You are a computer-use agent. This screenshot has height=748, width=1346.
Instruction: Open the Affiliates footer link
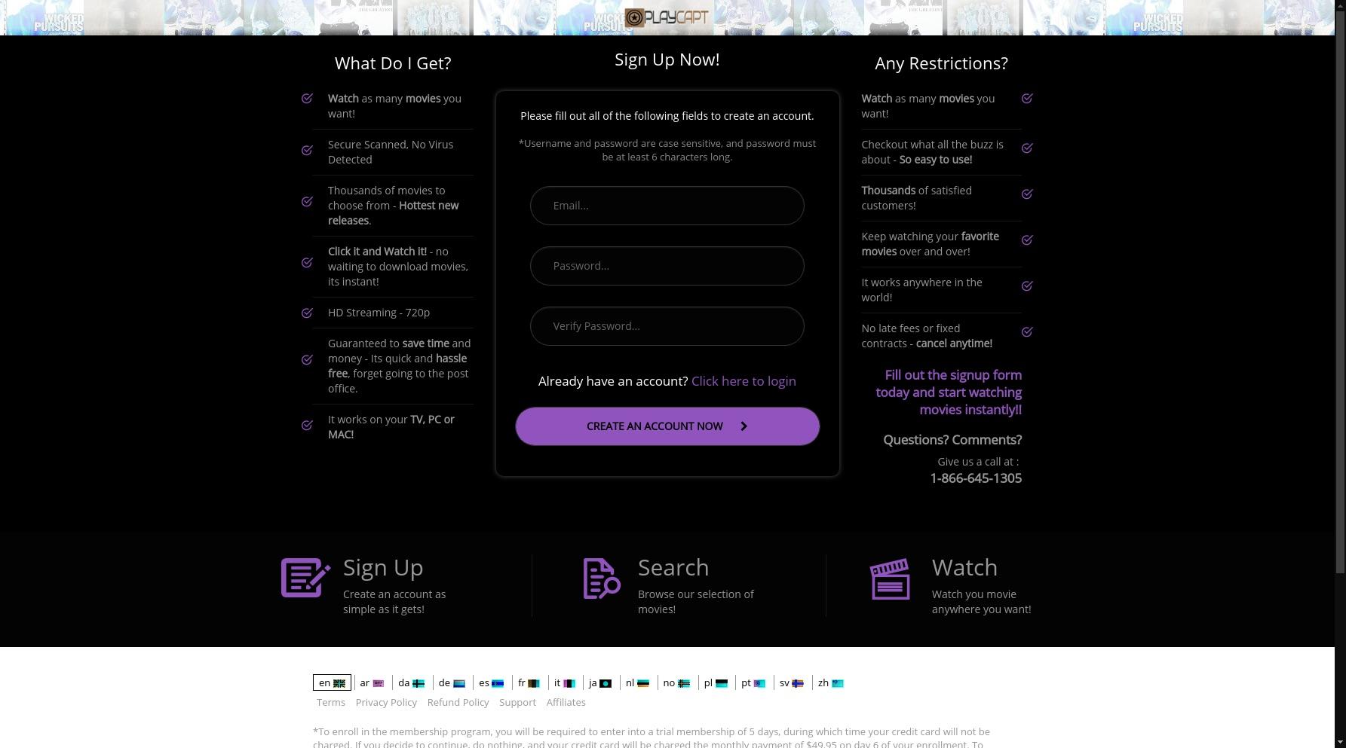tap(566, 702)
